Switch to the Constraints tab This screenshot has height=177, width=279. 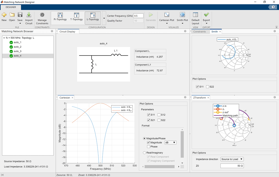click(x=199, y=32)
